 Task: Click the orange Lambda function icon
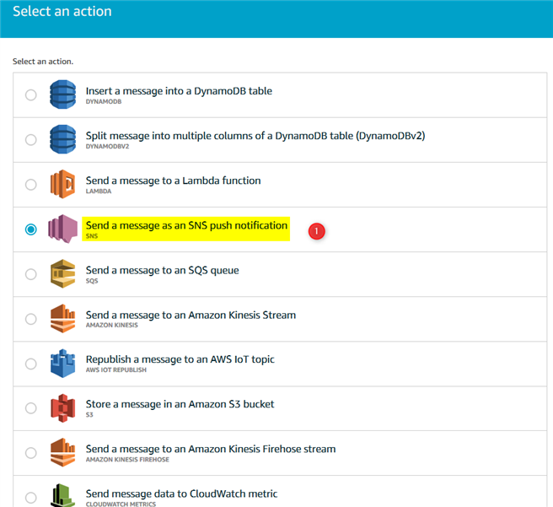[62, 184]
